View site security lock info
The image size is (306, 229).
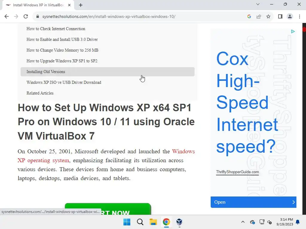[x=38, y=17]
